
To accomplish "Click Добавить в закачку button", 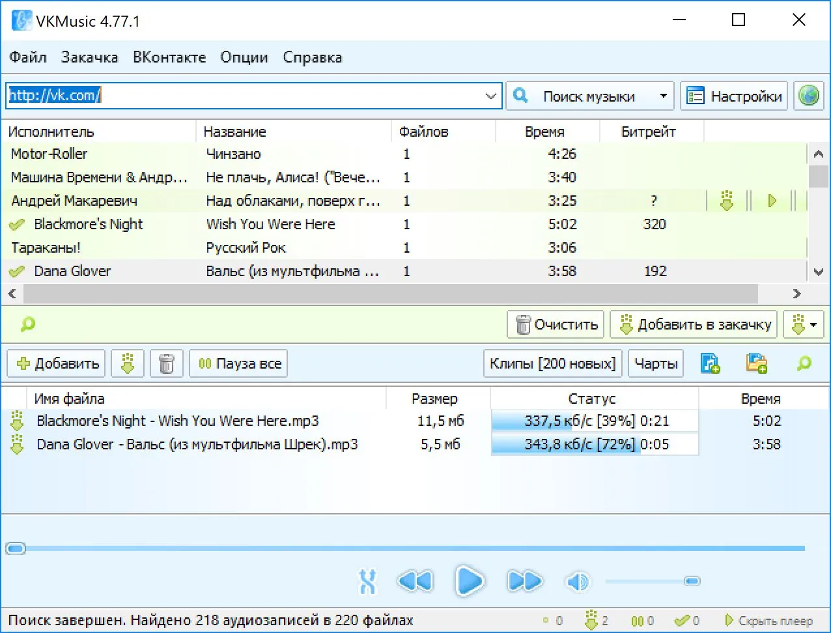I will [x=694, y=324].
